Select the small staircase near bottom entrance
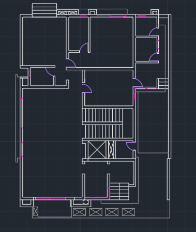The width and height of the screenshot is (196, 232). coord(119,192)
